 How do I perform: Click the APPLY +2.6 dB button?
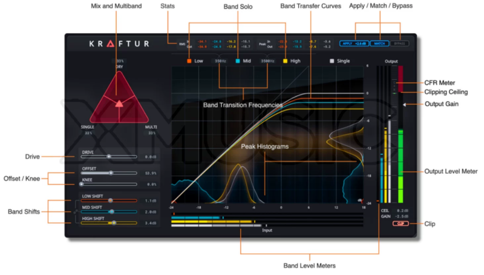pyautogui.click(x=354, y=44)
